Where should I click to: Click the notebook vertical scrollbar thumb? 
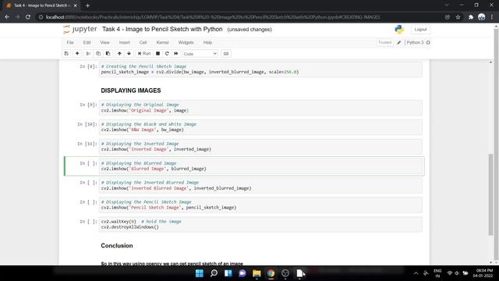click(x=490, y=194)
